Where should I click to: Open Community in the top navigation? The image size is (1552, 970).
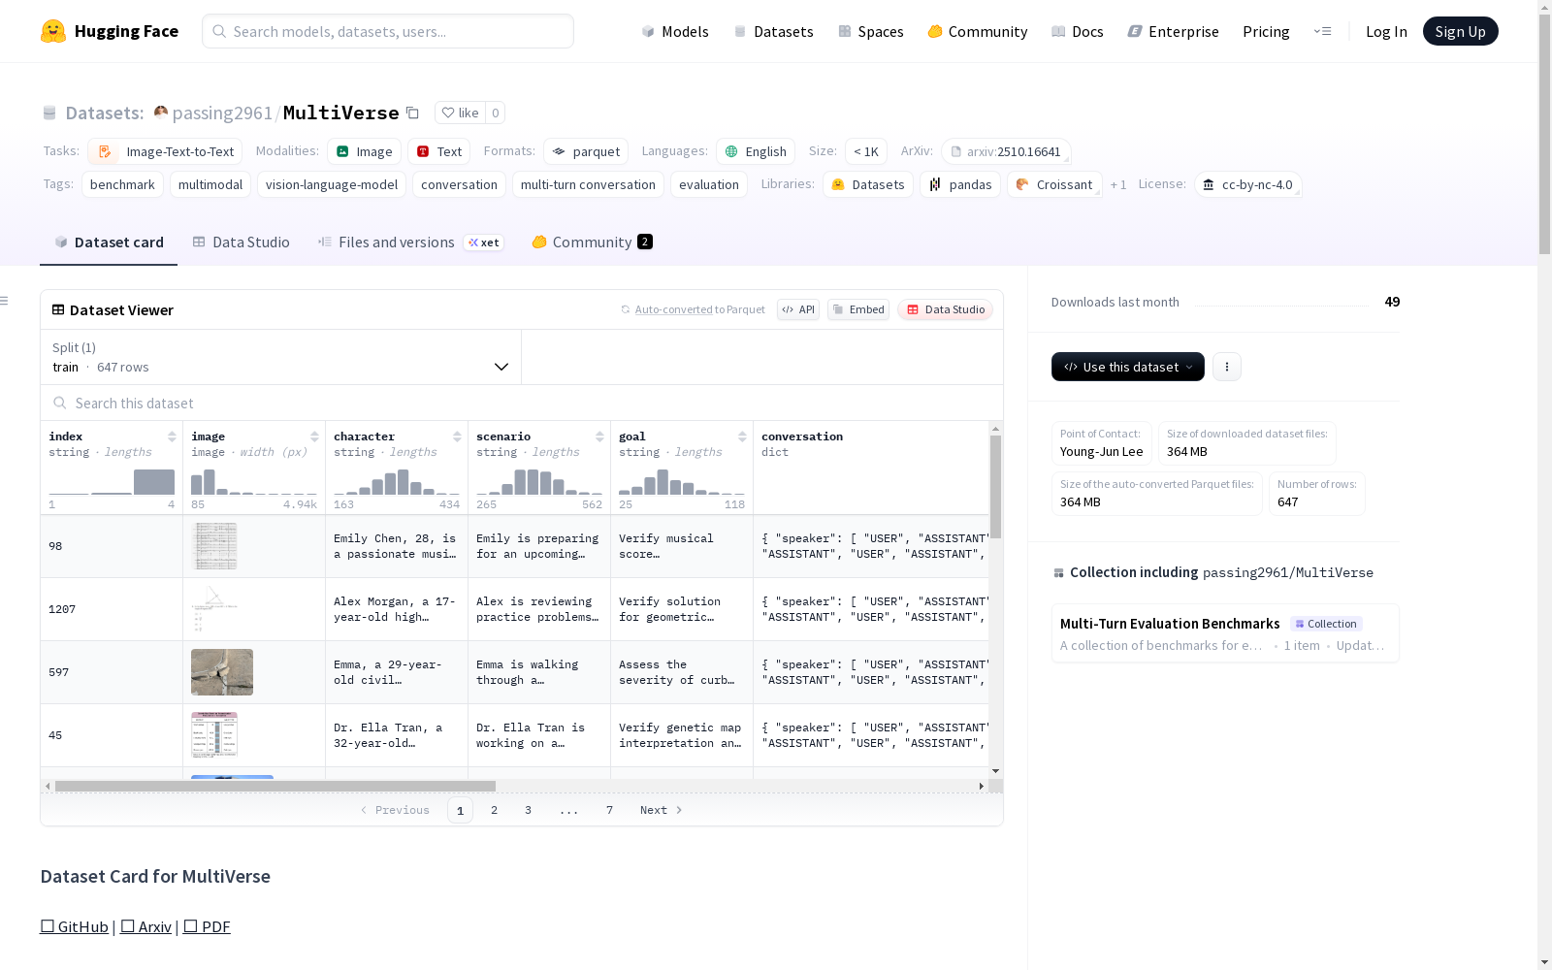click(978, 31)
